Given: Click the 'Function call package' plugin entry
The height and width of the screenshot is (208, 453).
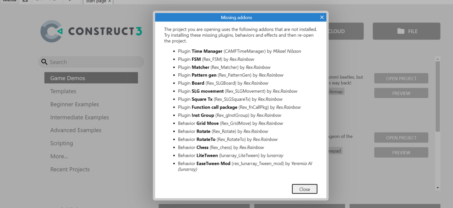Looking at the screenshot, I should (x=240, y=108).
